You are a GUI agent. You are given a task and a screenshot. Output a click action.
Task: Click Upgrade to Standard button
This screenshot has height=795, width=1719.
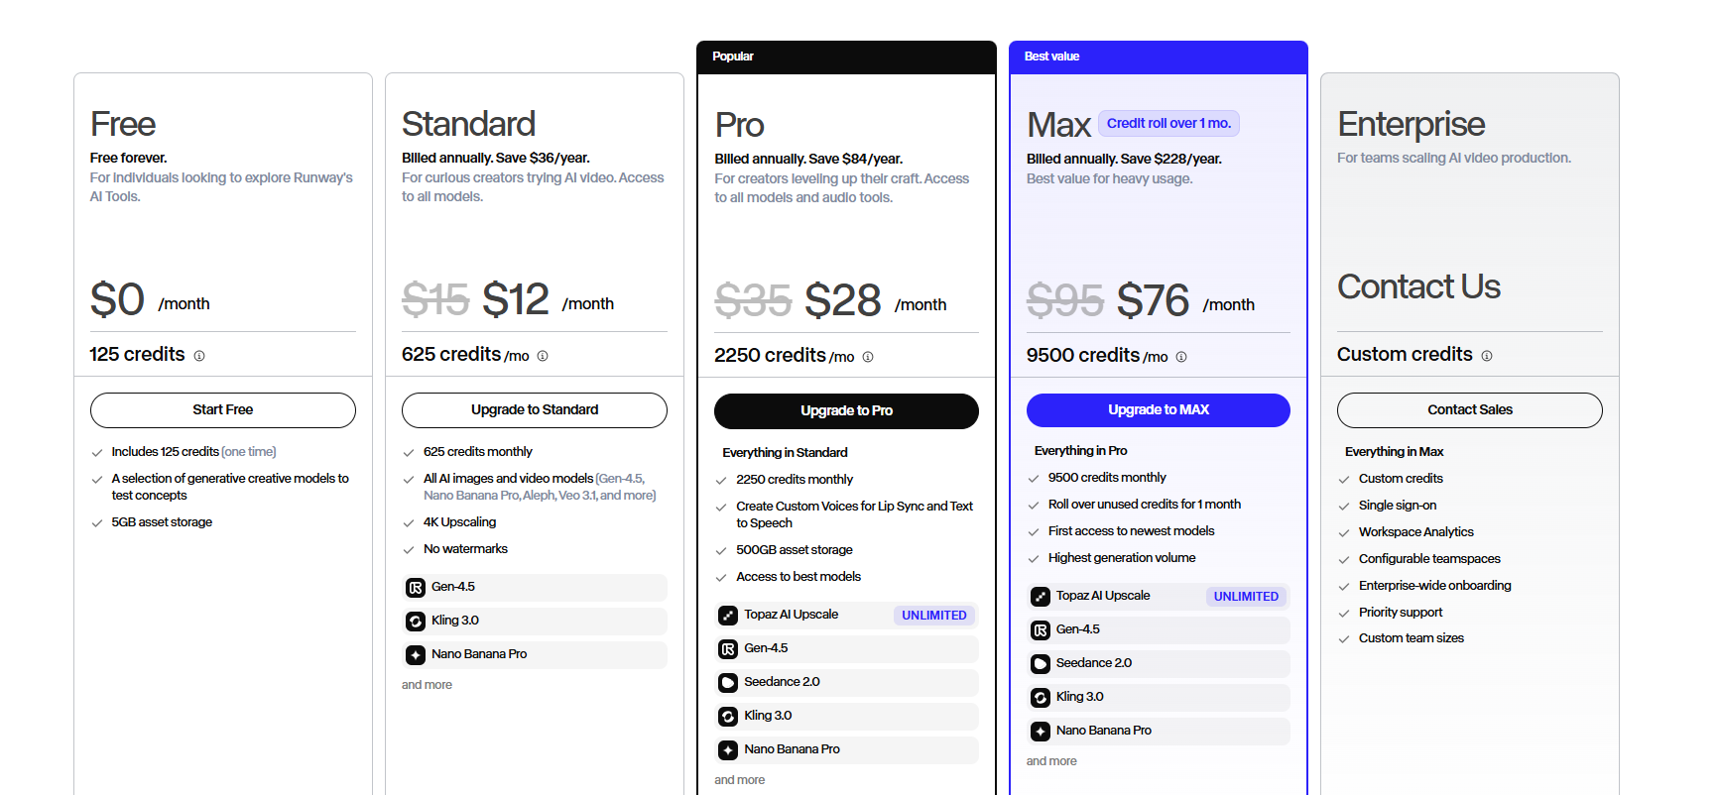(x=535, y=410)
